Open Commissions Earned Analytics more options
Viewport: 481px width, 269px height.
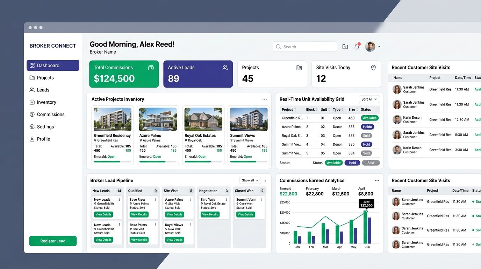coord(377,180)
